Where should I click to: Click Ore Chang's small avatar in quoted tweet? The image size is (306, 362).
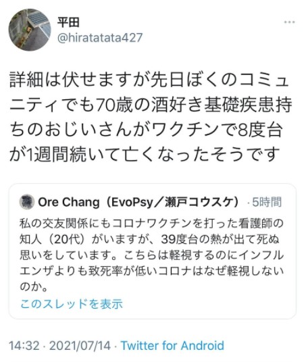click(27, 202)
